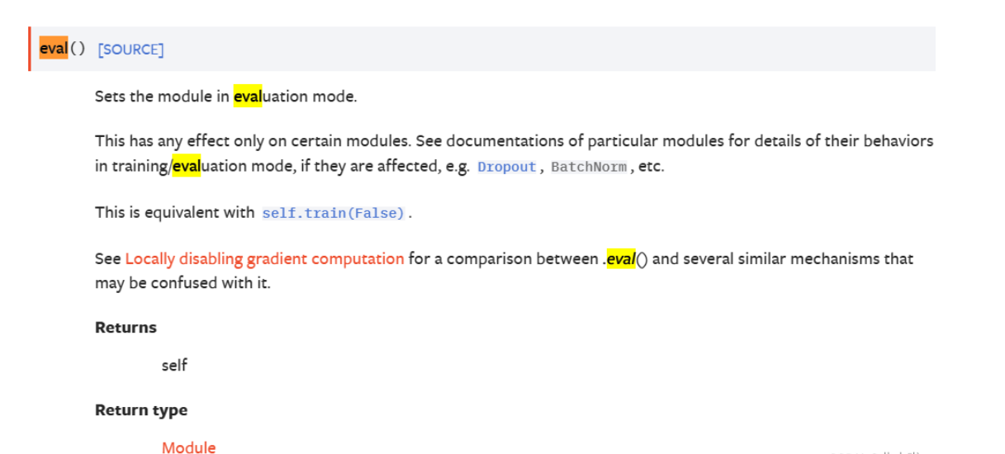
Task: Click the 'may be confused with it.' line
Action: pyautogui.click(x=183, y=283)
